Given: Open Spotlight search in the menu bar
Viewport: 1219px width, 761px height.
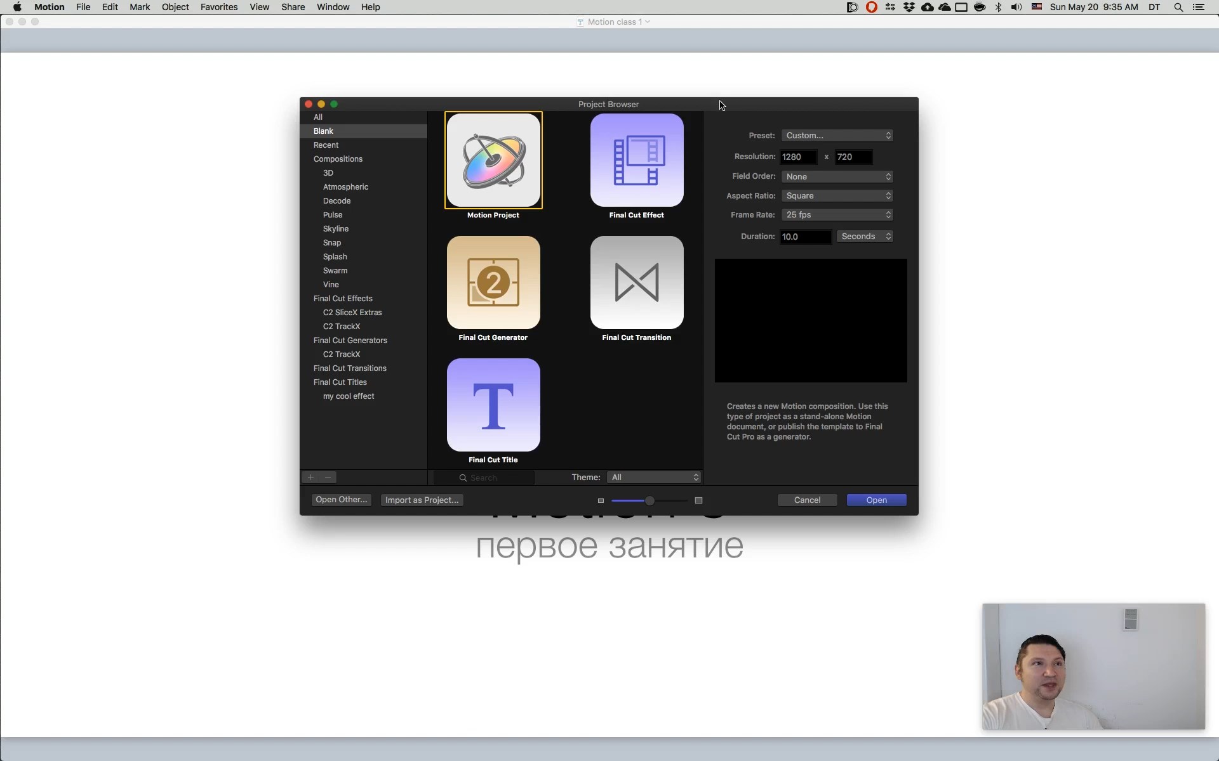Looking at the screenshot, I should pyautogui.click(x=1178, y=7).
